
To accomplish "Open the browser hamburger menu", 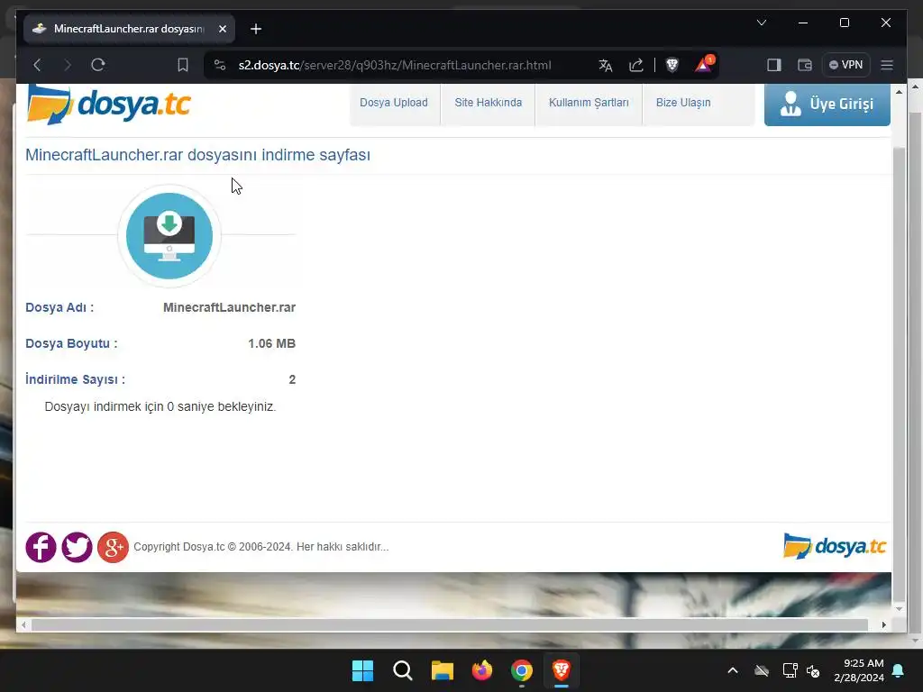I will (887, 65).
